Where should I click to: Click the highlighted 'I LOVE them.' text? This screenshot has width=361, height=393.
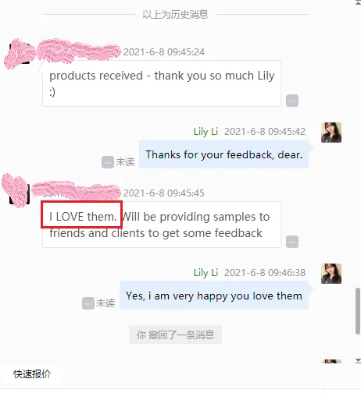coord(83,217)
